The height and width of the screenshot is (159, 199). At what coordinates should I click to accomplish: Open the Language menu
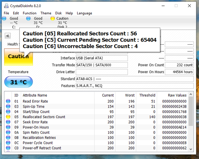[84, 13]
